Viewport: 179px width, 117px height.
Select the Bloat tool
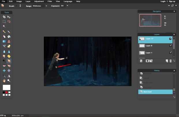[4, 71]
